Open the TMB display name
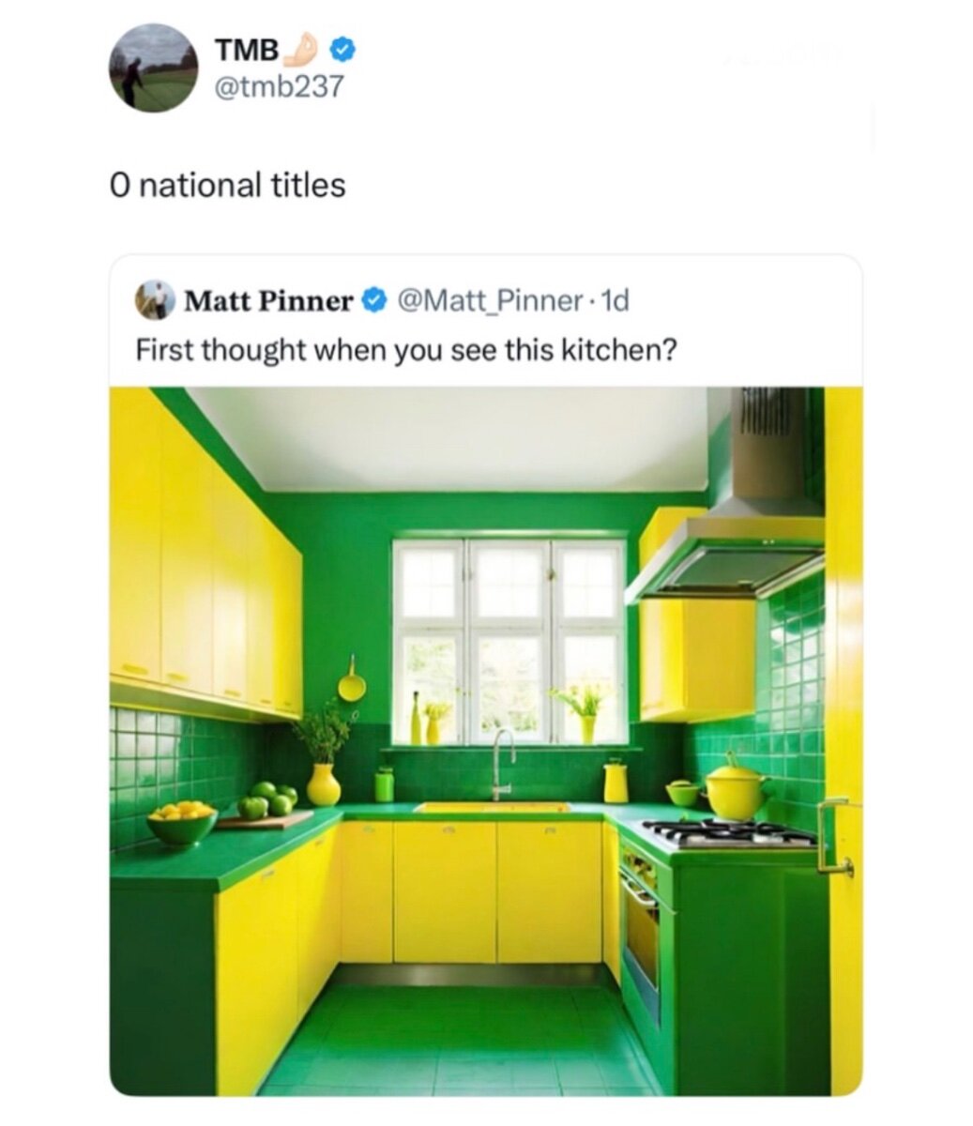This screenshot has height=1126, width=973. point(247,49)
